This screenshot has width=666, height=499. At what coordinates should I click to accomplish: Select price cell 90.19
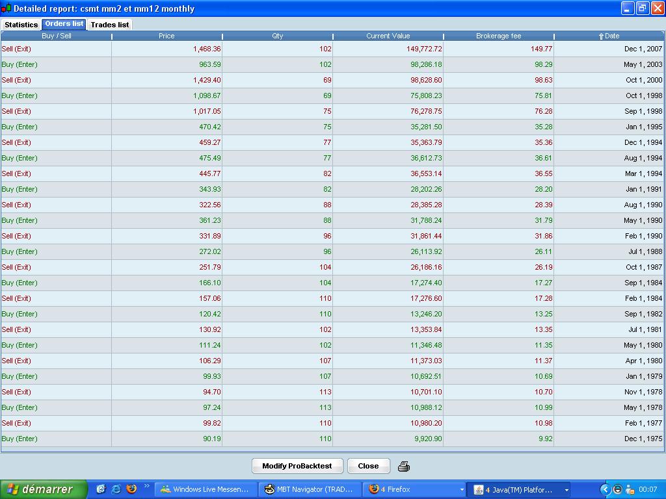coord(166,439)
